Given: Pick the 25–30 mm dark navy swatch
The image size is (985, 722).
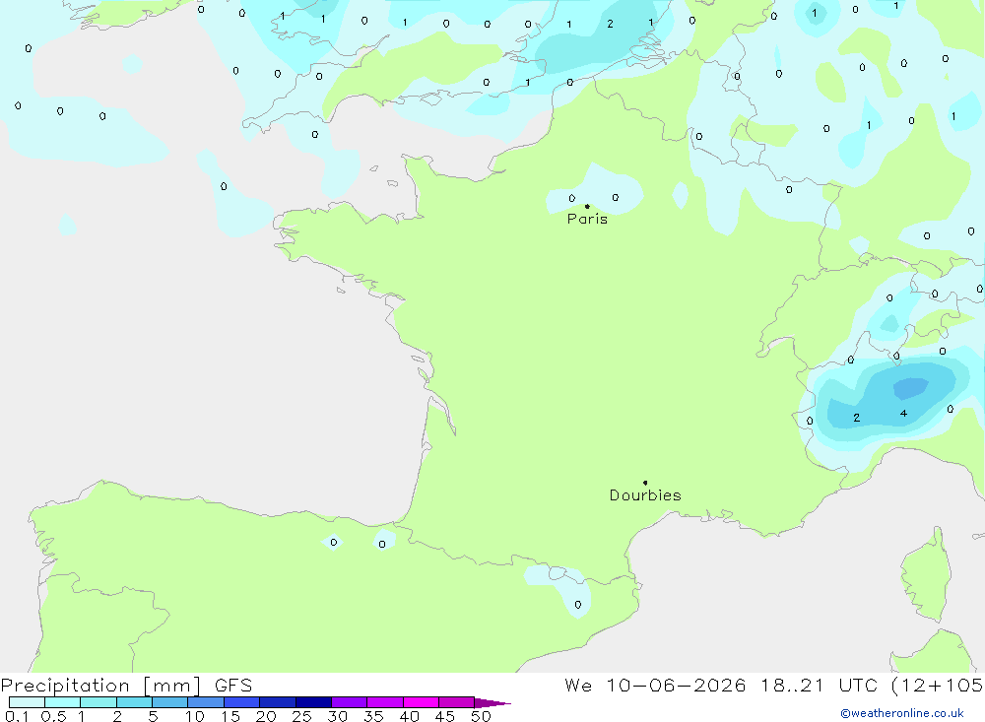Looking at the screenshot, I should tap(313, 702).
